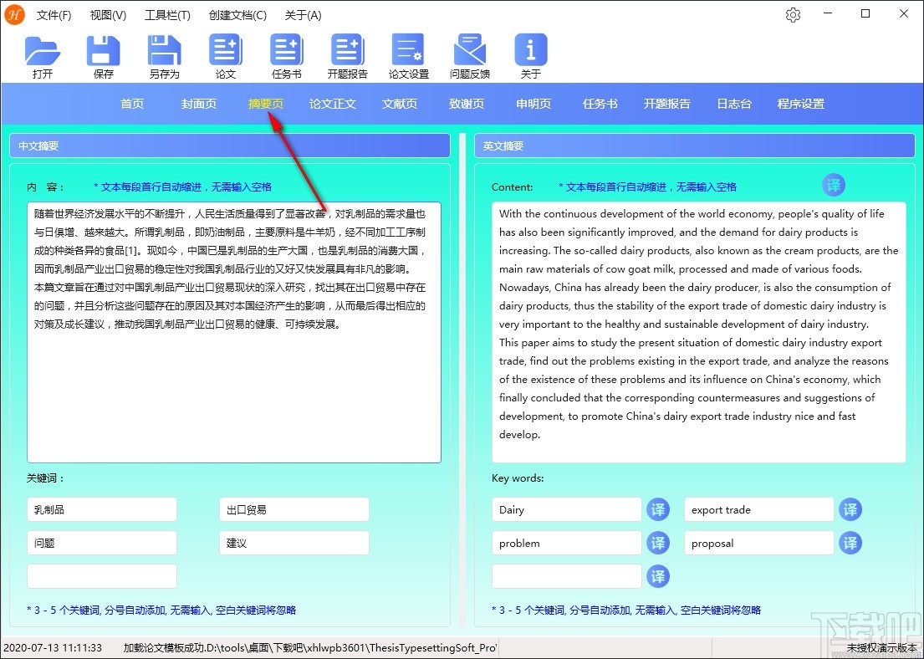924x659 pixels.
Task: Open the 文件(F) menu
Action: [54, 15]
